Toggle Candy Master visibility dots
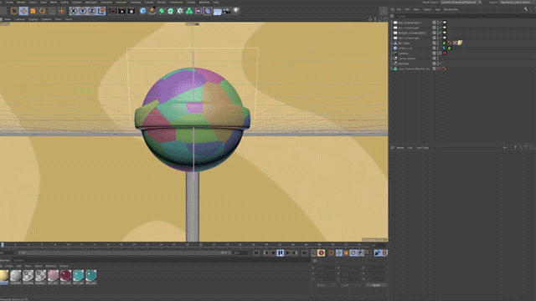 click(438, 59)
